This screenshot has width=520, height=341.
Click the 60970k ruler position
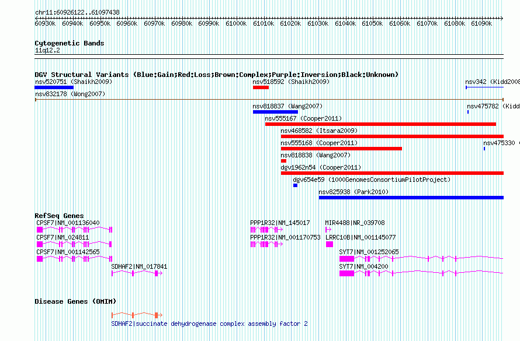pos(154,23)
